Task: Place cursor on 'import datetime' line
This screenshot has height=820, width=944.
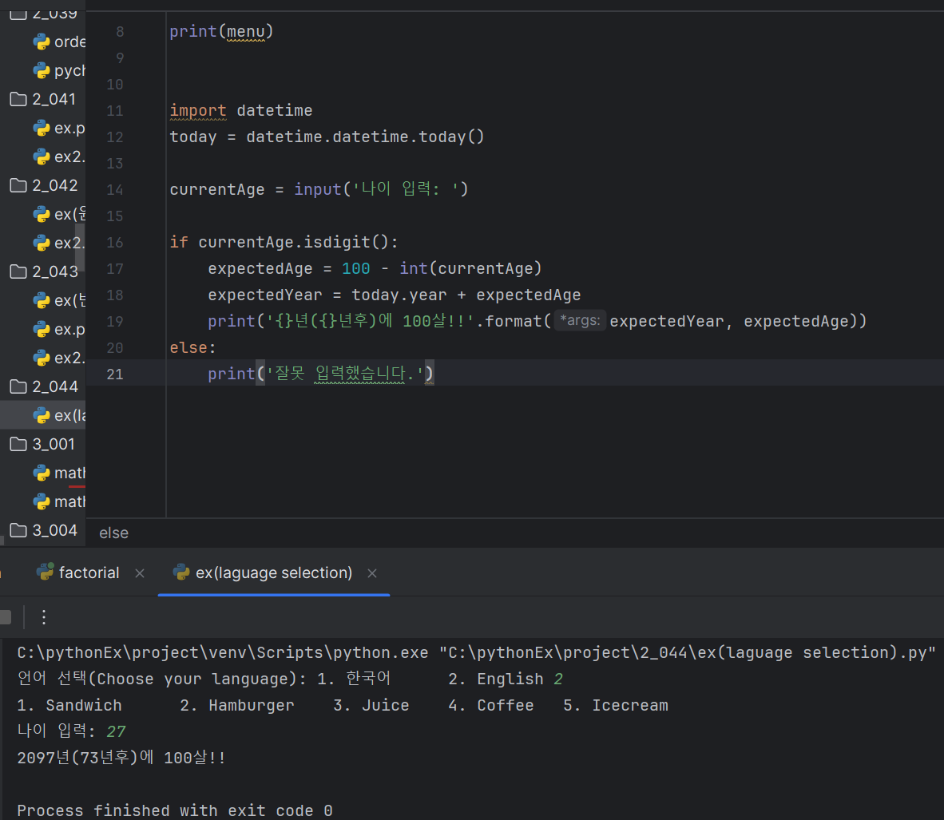Action: (241, 111)
